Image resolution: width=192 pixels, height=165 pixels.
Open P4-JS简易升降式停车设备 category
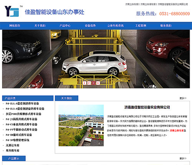(22, 119)
